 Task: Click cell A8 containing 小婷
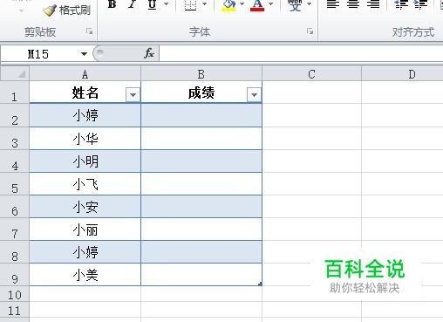(85, 252)
